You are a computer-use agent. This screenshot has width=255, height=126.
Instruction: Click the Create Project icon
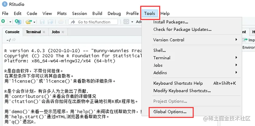coord(18,22)
